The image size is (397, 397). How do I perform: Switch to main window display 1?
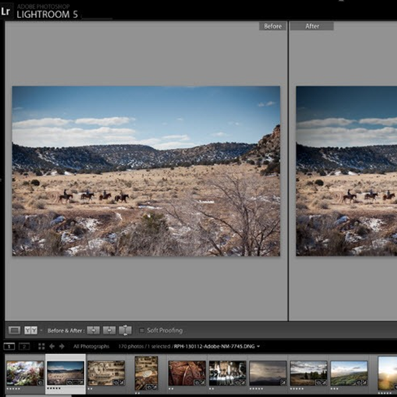pos(9,346)
